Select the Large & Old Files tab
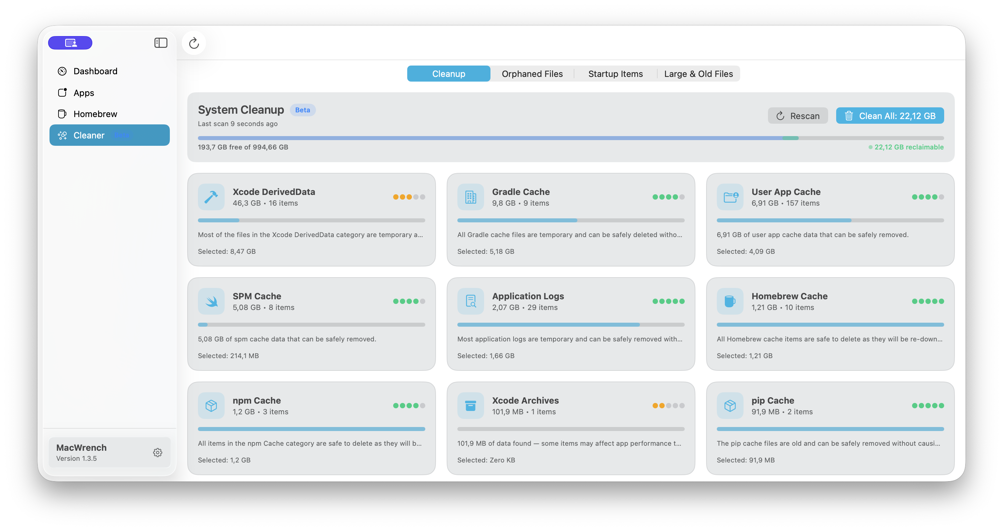Screen dimensions: 1003x531 [698, 74]
